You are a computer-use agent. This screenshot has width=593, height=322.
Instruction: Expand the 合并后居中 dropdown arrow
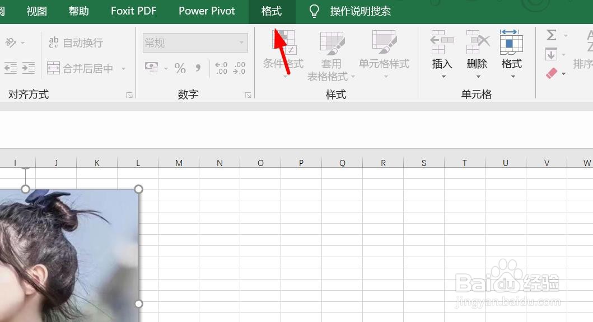coord(123,69)
